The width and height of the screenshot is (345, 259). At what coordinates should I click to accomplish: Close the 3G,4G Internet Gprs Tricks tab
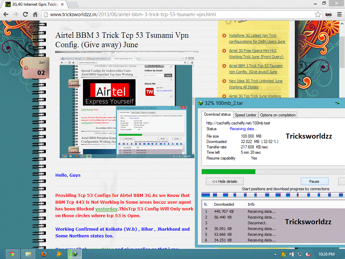[x=62, y=4]
